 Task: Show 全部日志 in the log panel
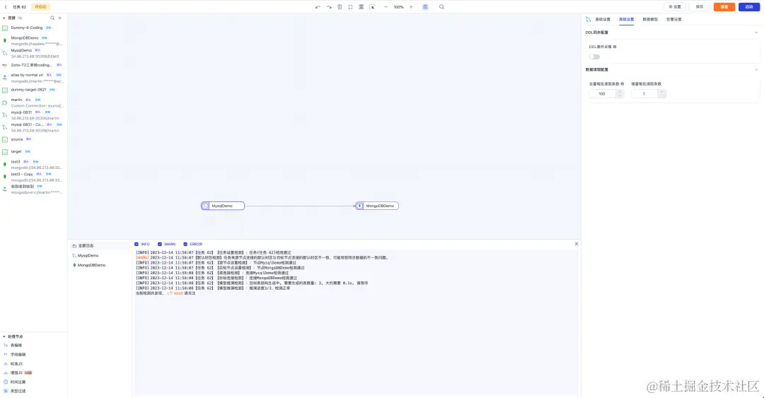point(100,246)
